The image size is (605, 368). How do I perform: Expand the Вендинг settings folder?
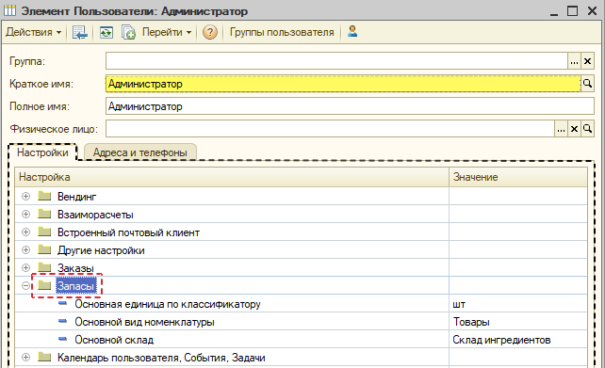25,197
